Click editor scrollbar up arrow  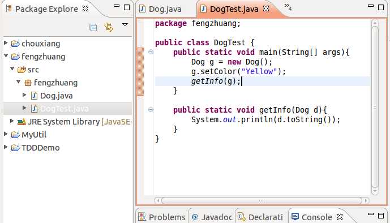375,23
